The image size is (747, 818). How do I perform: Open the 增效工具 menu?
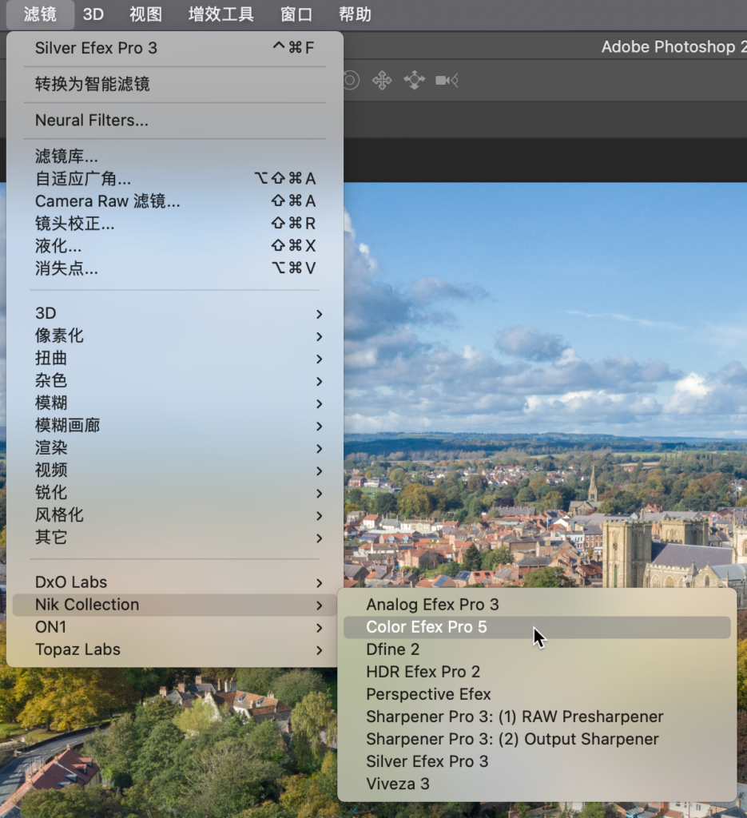click(221, 14)
